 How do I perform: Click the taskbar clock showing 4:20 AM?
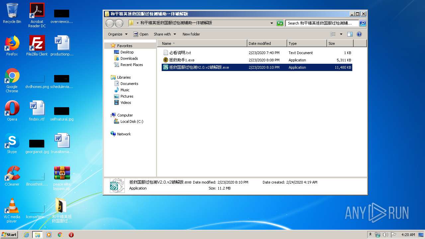click(x=408, y=235)
